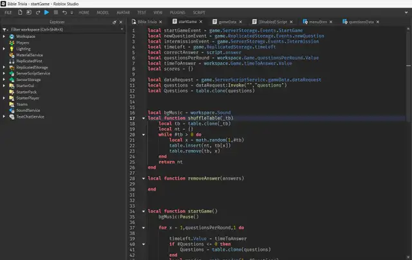Select the ServerStorage icon
The width and height of the screenshot is (412, 260).
point(12,80)
